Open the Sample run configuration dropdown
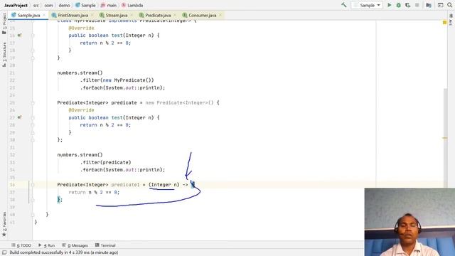This screenshot has height=256, width=455. tap(367, 5)
